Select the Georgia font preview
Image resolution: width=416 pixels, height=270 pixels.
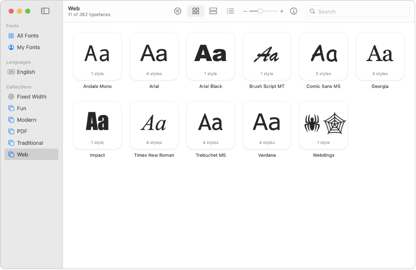coord(380,57)
